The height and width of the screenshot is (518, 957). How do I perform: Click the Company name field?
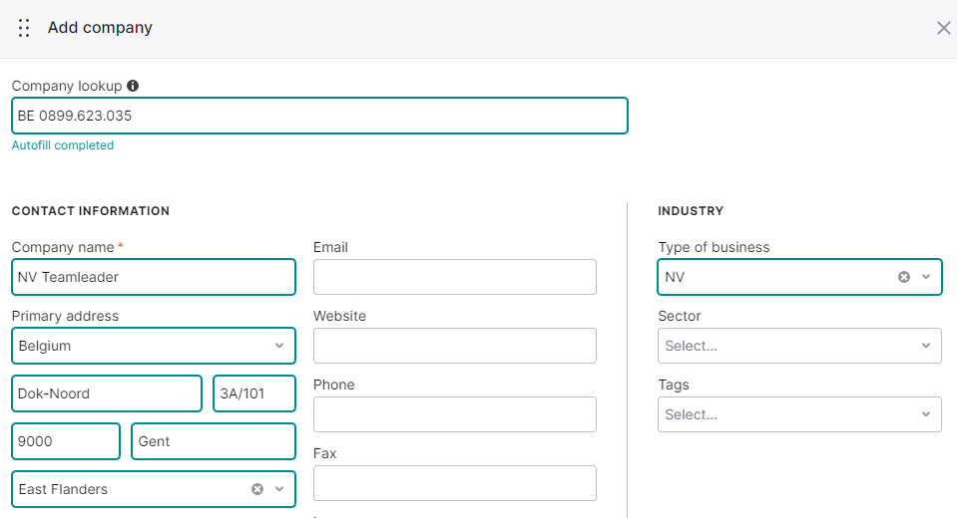click(154, 277)
